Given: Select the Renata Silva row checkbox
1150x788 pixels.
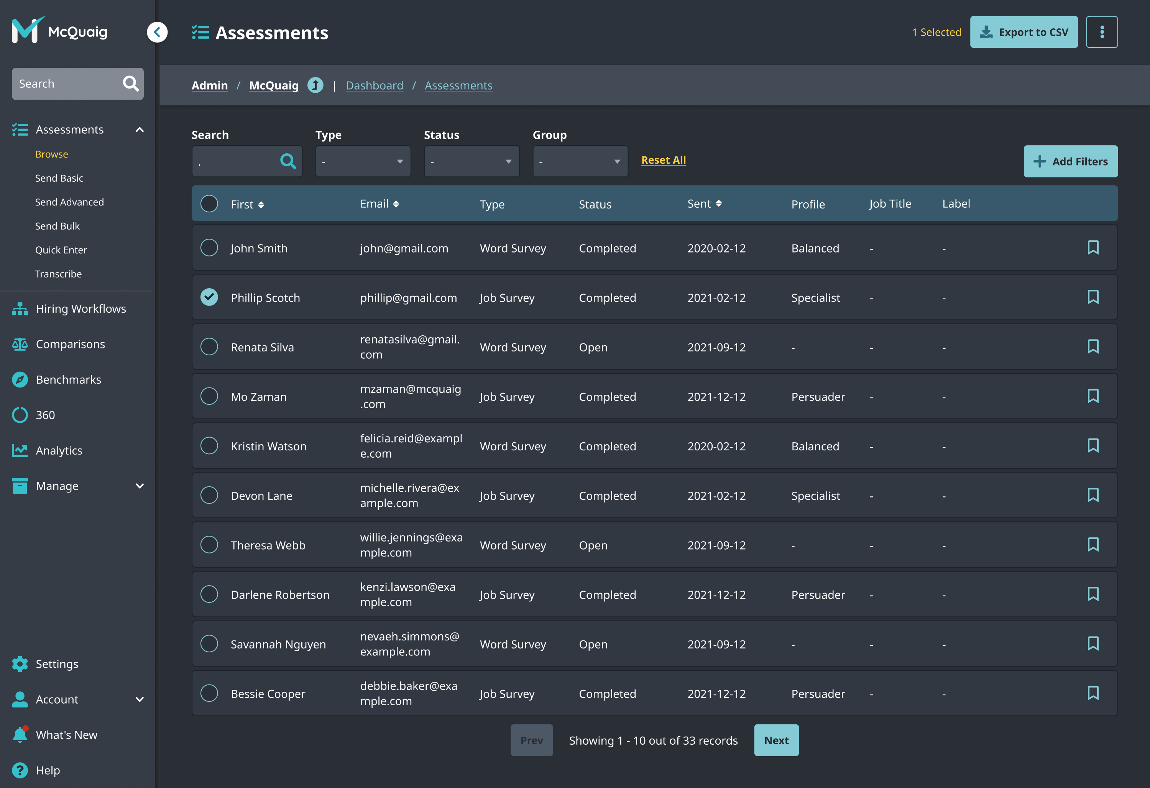Looking at the screenshot, I should [209, 347].
